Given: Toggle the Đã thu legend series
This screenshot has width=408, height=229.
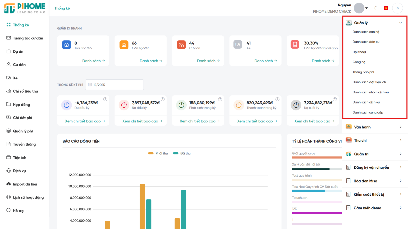Looking at the screenshot, I should click(182, 153).
